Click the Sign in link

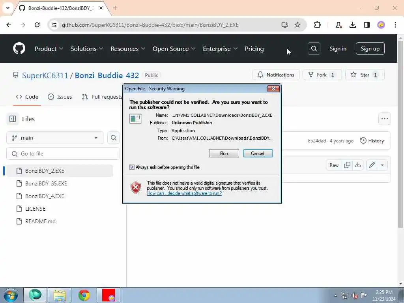338,49
